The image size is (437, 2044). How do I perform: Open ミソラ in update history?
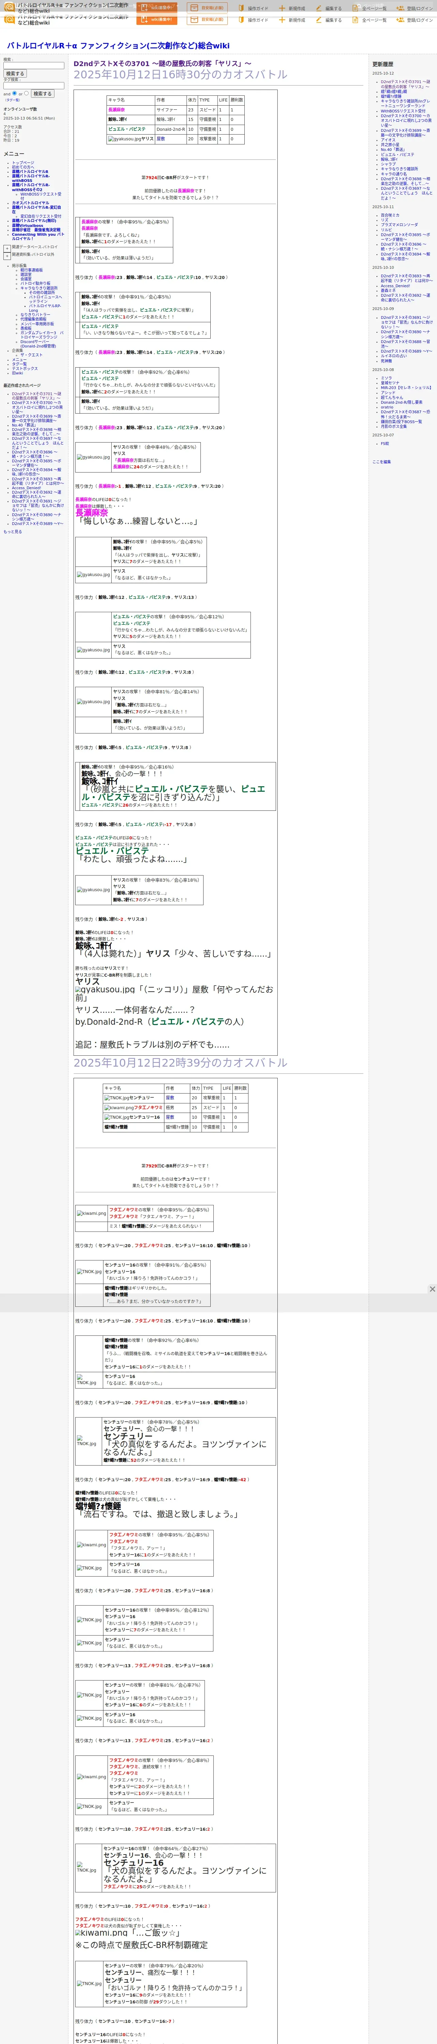386,378
